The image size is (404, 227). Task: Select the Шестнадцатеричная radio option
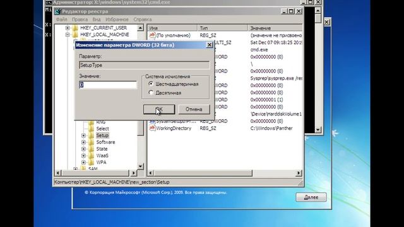(151, 84)
